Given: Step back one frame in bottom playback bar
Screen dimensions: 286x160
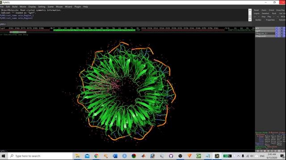Looking at the screenshot, I should click(x=261, y=151).
